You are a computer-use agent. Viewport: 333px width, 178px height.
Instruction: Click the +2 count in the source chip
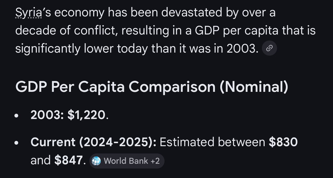pos(155,161)
